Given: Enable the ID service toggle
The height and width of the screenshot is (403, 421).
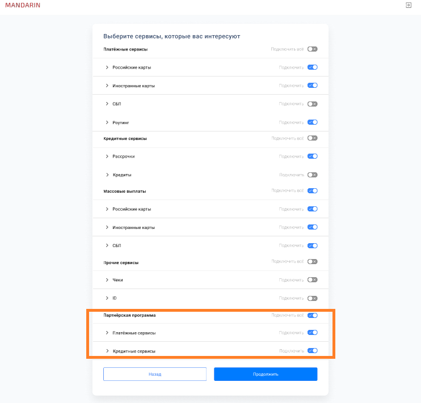Looking at the screenshot, I should pos(312,298).
